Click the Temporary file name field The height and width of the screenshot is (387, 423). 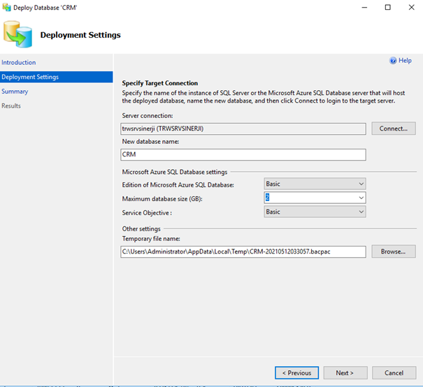tap(243, 251)
